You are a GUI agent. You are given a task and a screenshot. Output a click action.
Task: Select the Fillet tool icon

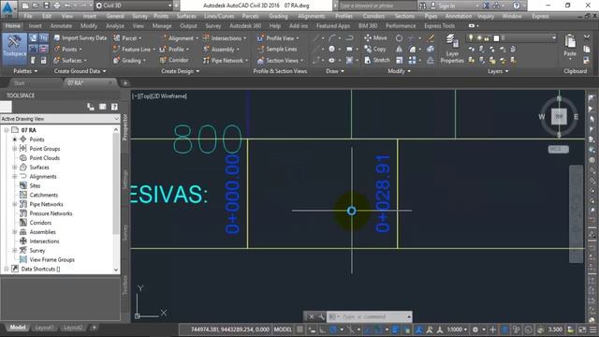(x=412, y=50)
